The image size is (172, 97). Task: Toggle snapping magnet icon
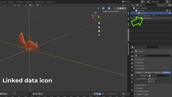click(x=30, y=5)
